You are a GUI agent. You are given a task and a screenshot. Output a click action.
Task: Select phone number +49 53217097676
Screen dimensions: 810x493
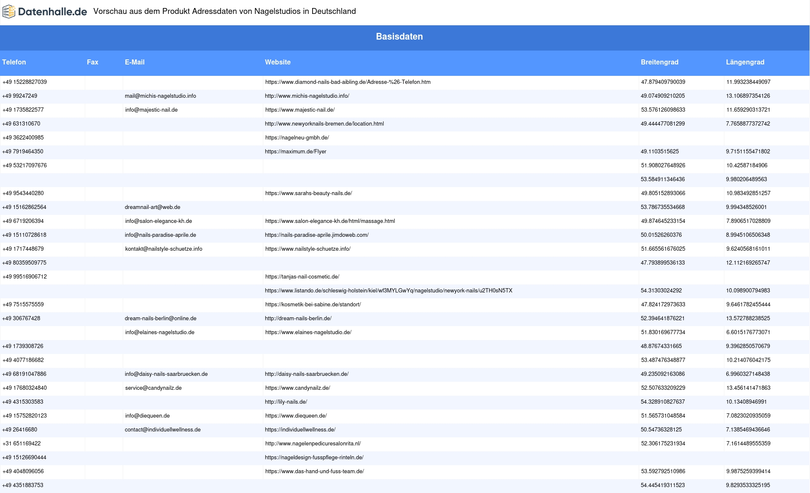tap(24, 166)
